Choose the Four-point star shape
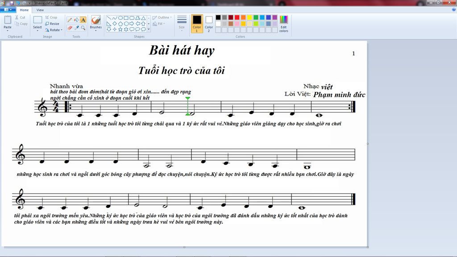The height and width of the screenshot is (257, 457). (115, 29)
